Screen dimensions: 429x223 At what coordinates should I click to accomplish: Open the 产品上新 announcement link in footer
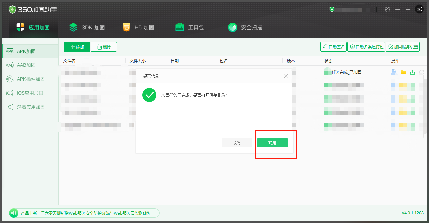coord(86,213)
